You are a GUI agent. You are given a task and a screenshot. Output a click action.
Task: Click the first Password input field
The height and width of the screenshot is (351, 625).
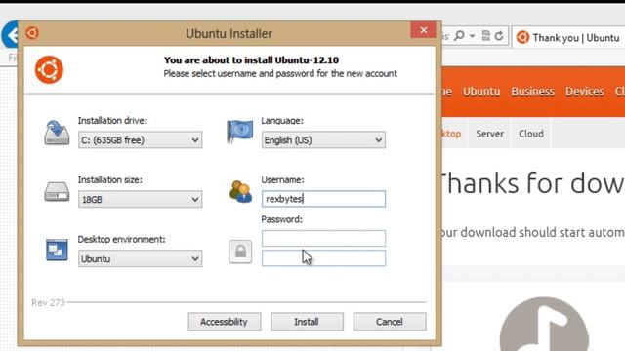click(323, 238)
